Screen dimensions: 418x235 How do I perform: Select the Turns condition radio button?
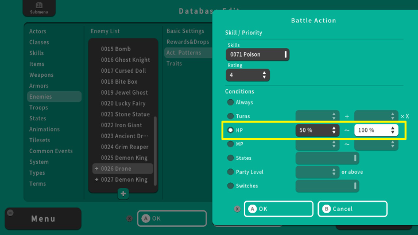click(231, 116)
